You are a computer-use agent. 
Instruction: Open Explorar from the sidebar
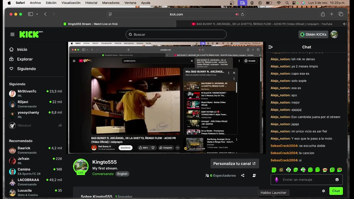point(25,59)
